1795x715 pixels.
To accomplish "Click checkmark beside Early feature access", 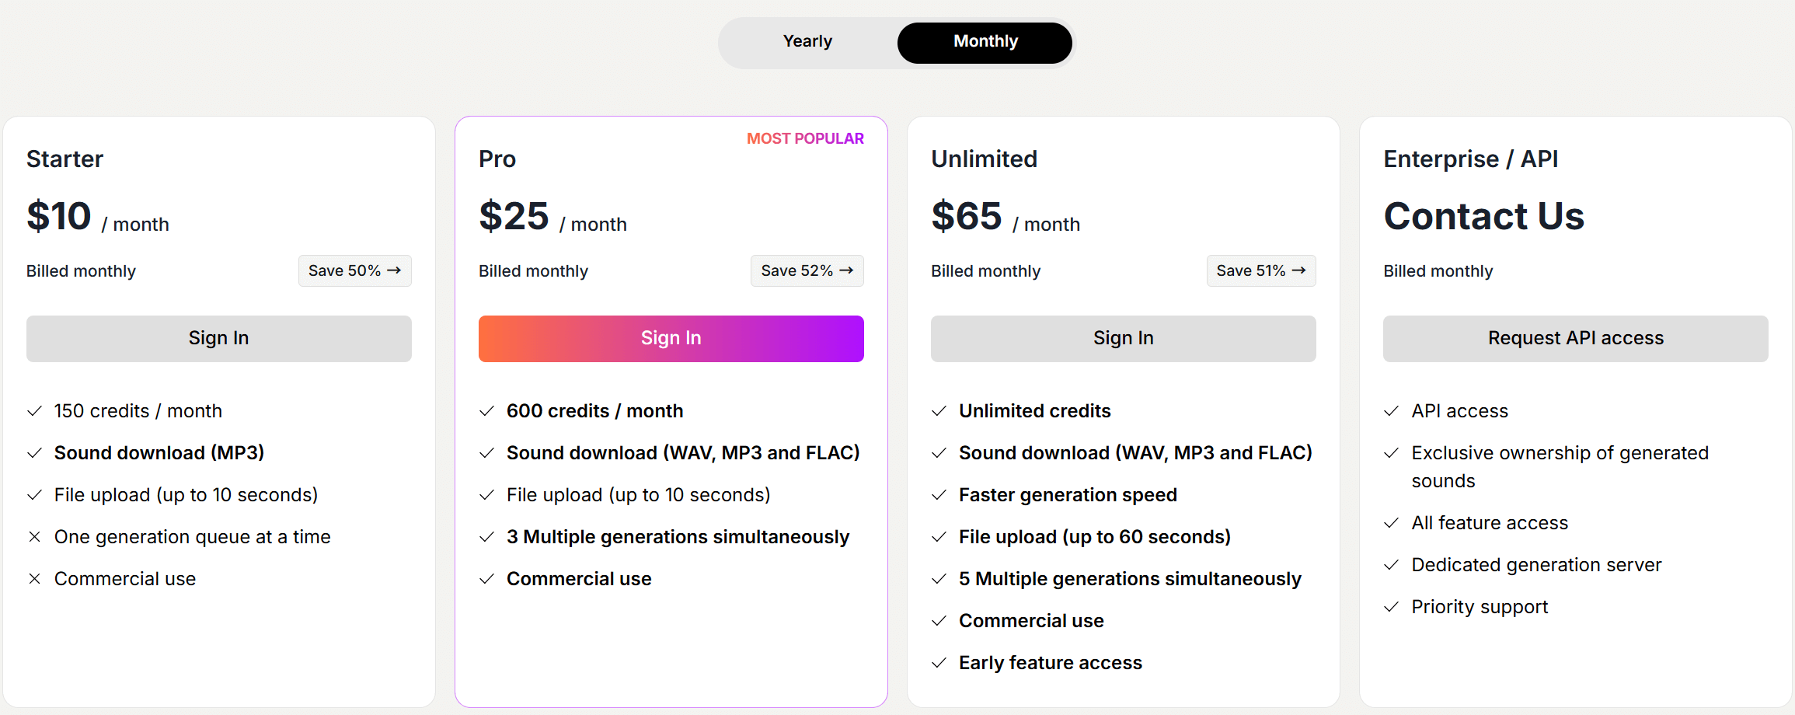I will coord(939,662).
